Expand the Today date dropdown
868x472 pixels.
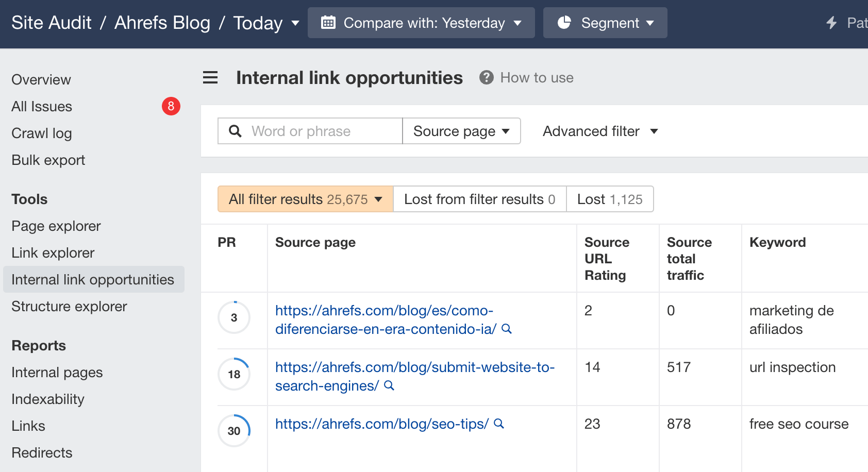tap(294, 24)
